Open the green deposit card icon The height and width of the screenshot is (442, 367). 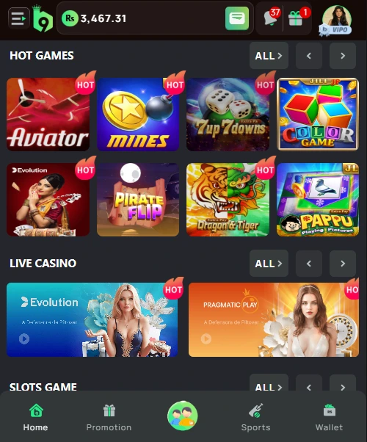tap(237, 18)
